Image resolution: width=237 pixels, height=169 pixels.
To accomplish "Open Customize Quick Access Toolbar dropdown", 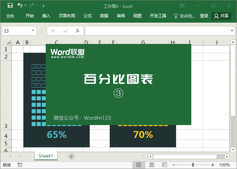I will click(x=43, y=6).
